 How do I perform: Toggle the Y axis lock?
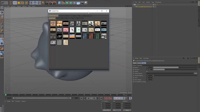pos(35,3)
